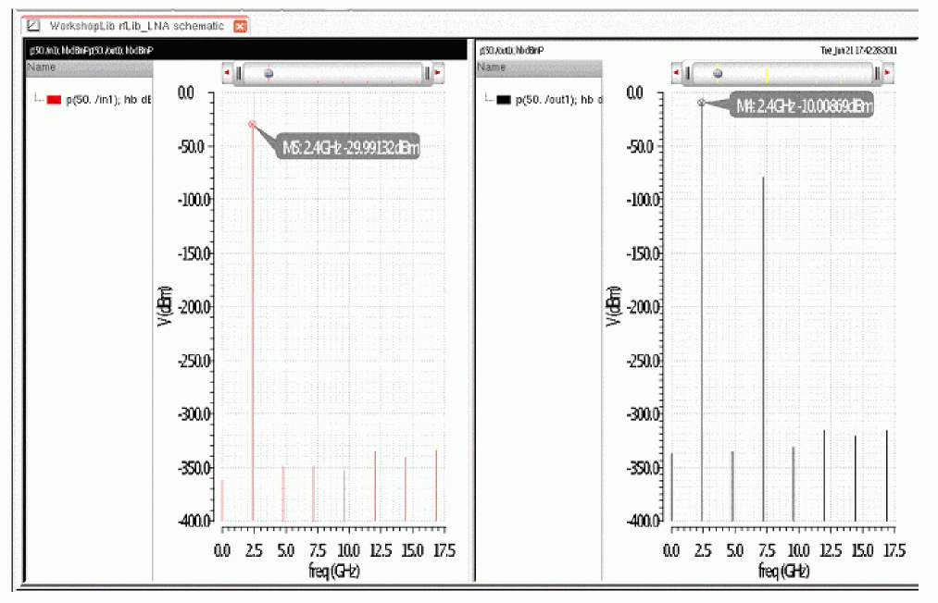Click the schematic window icon in tab
Image resolution: width=938 pixels, height=603 pixels.
click(x=33, y=25)
